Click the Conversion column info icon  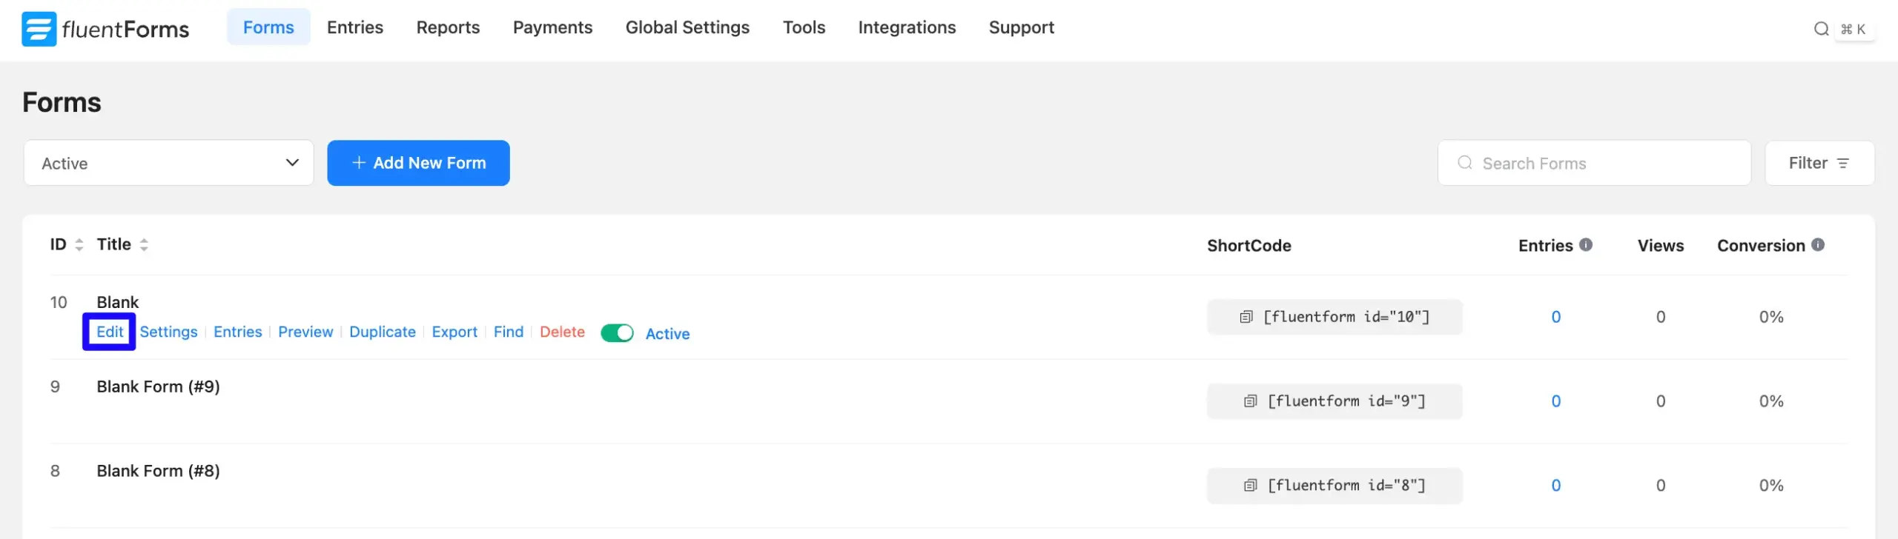pyautogui.click(x=1818, y=245)
